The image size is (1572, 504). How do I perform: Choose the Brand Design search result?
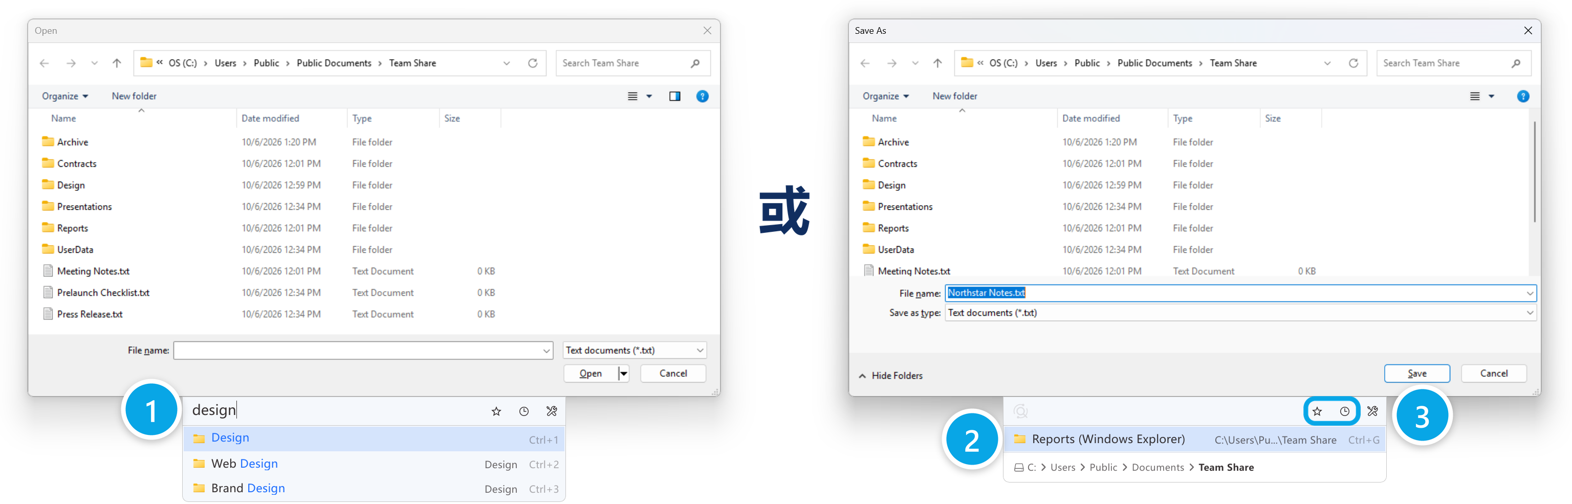coord(374,488)
